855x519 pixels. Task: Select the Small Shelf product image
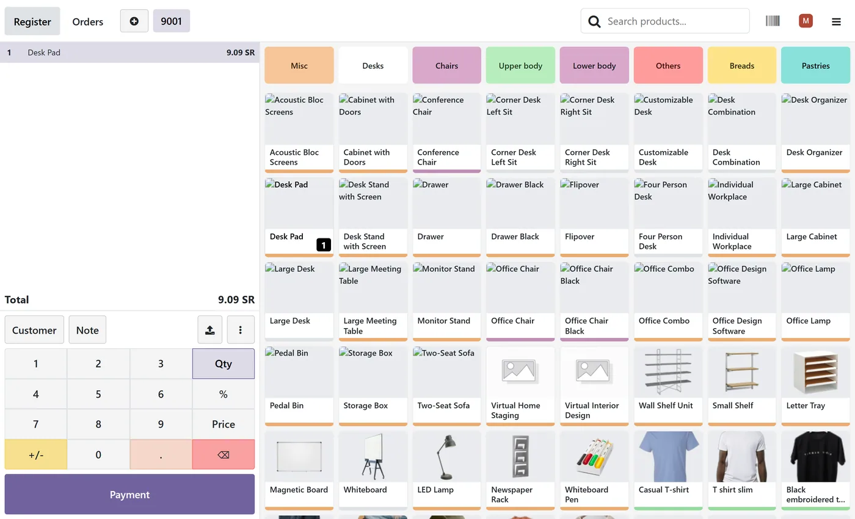(x=742, y=372)
